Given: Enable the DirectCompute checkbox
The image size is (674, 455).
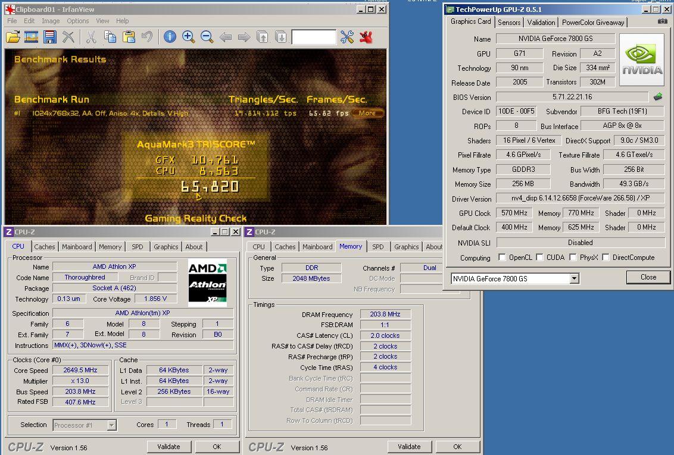Looking at the screenshot, I should click(606, 257).
